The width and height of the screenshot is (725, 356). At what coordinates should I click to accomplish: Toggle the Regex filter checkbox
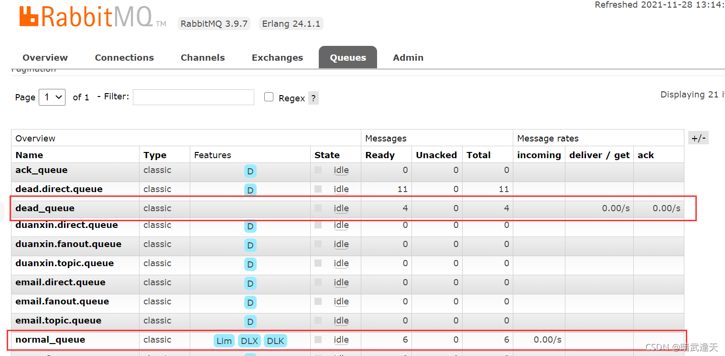point(269,97)
